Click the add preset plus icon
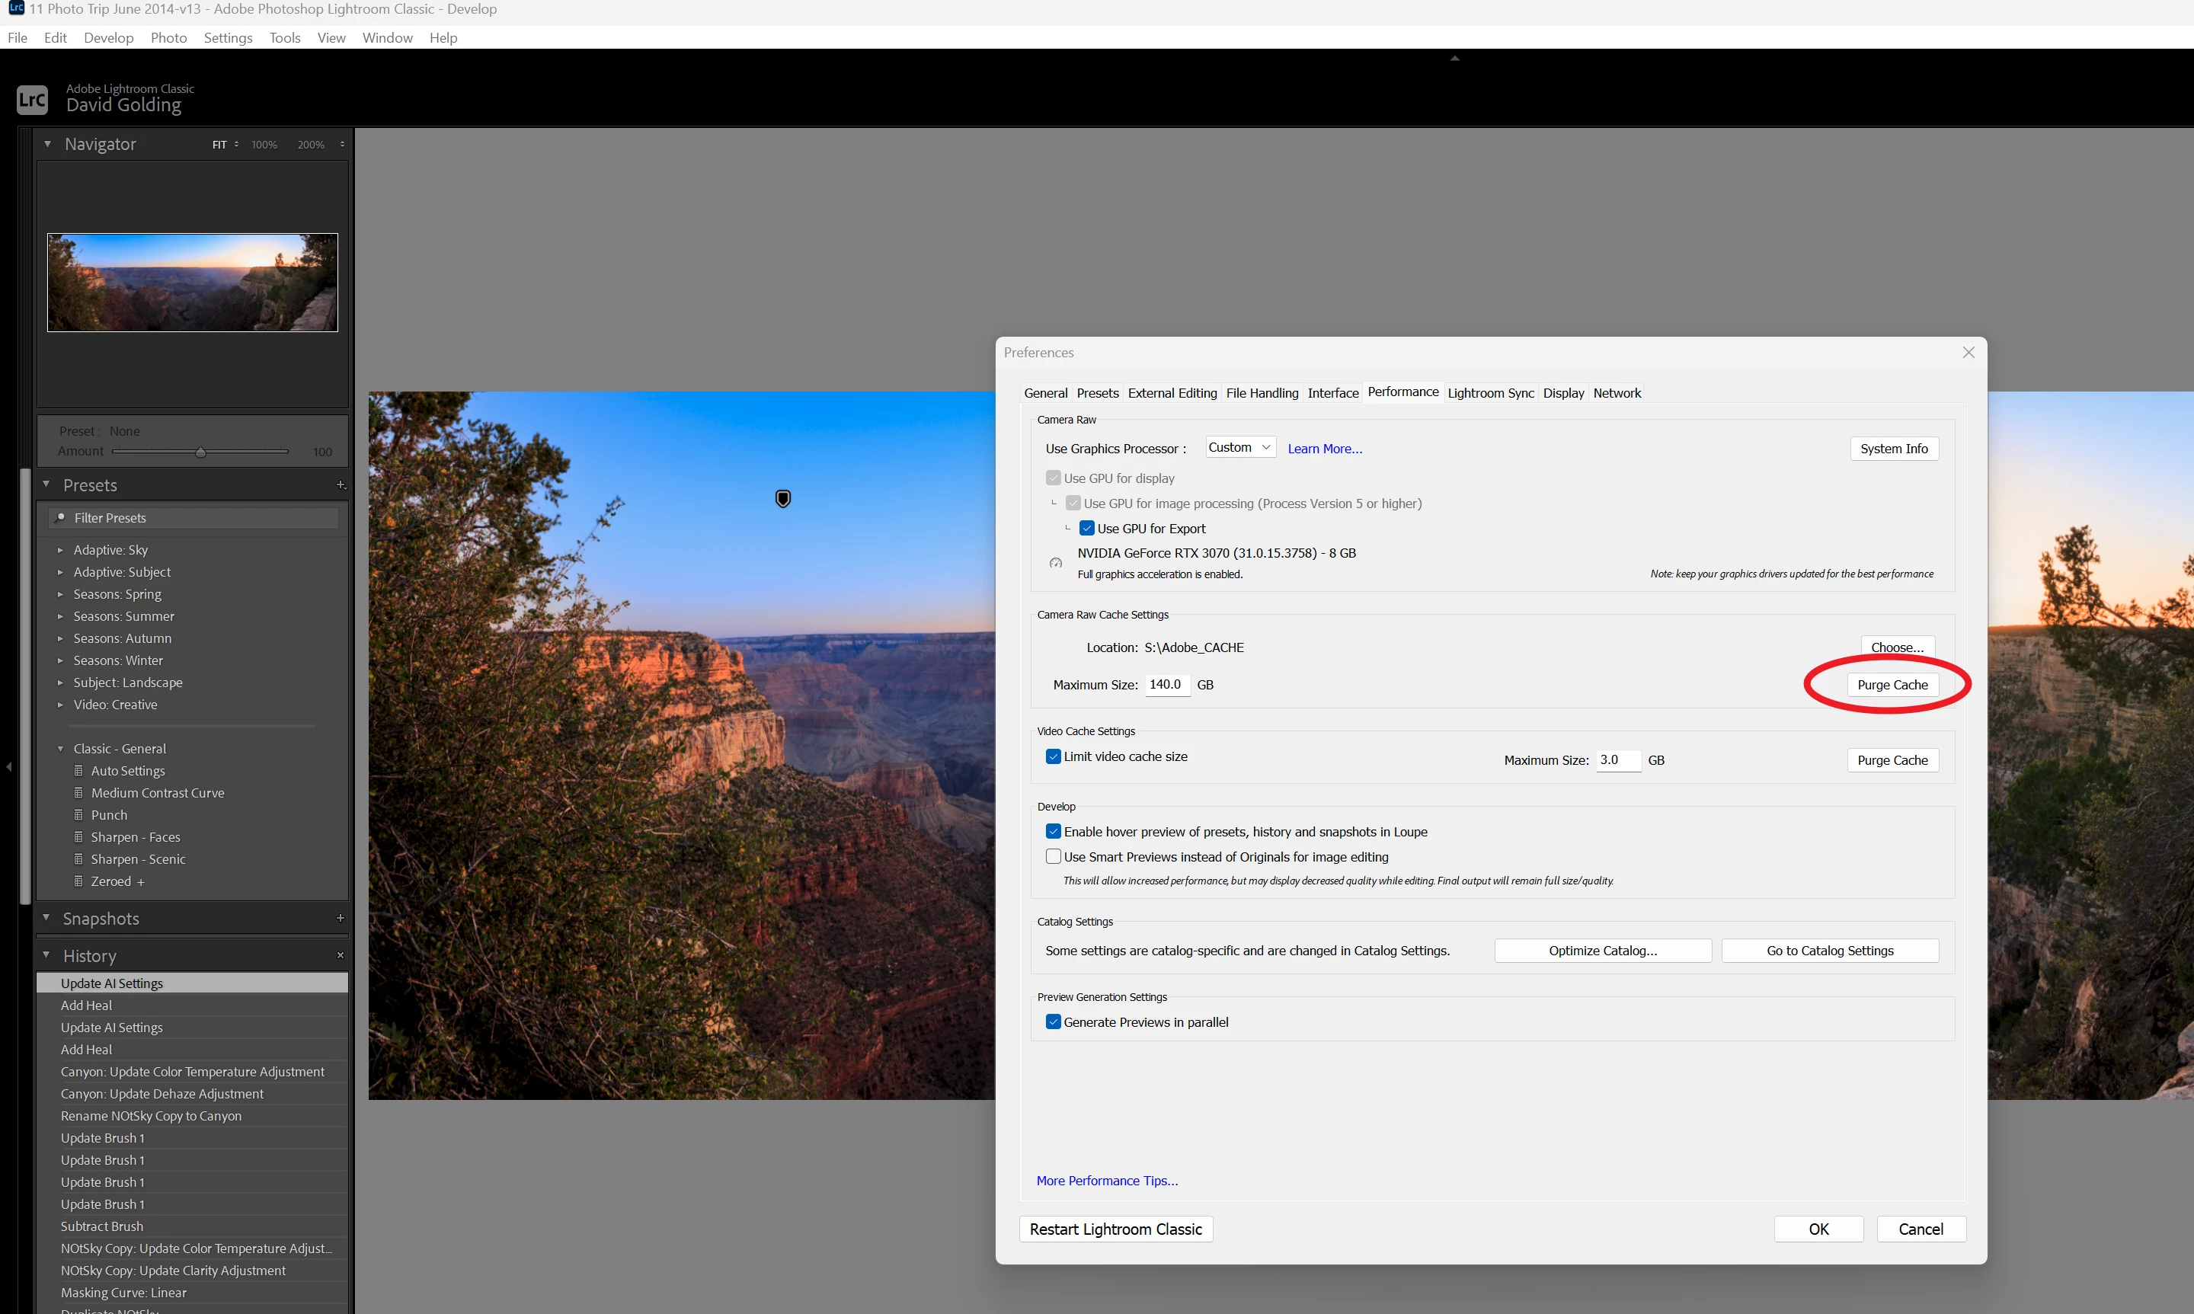 (341, 484)
